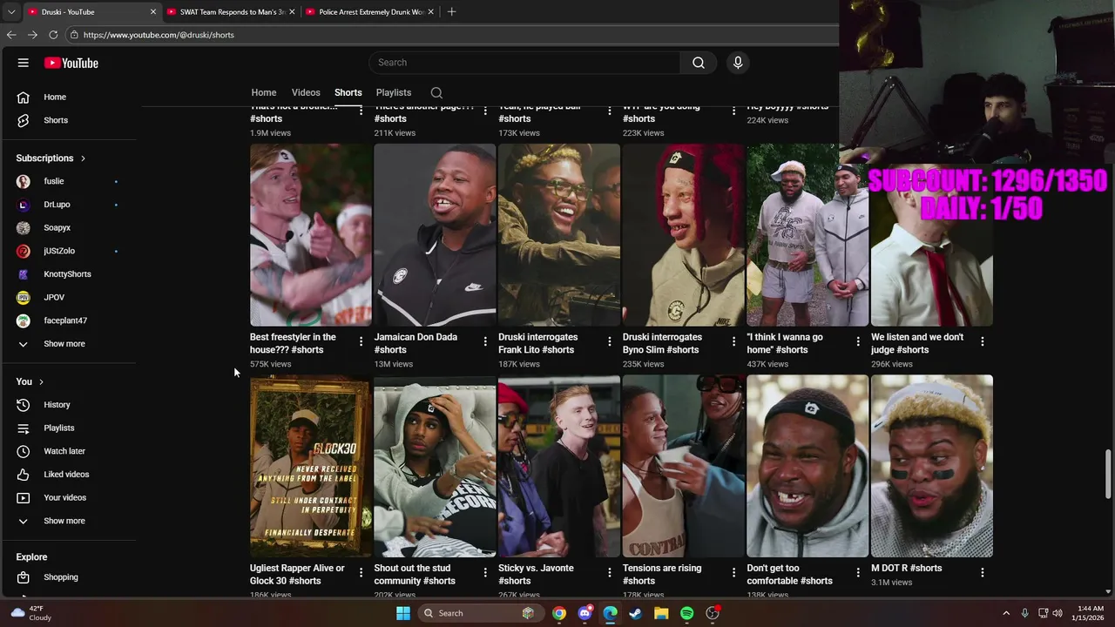This screenshot has width=1115, height=627.
Task: Open the YouTube hamburger guide menu
Action: pos(24,63)
